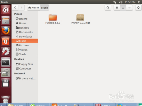Screen dimensions: 142x106
Task: Open Home in the Places sidebar
Action: [25, 23]
